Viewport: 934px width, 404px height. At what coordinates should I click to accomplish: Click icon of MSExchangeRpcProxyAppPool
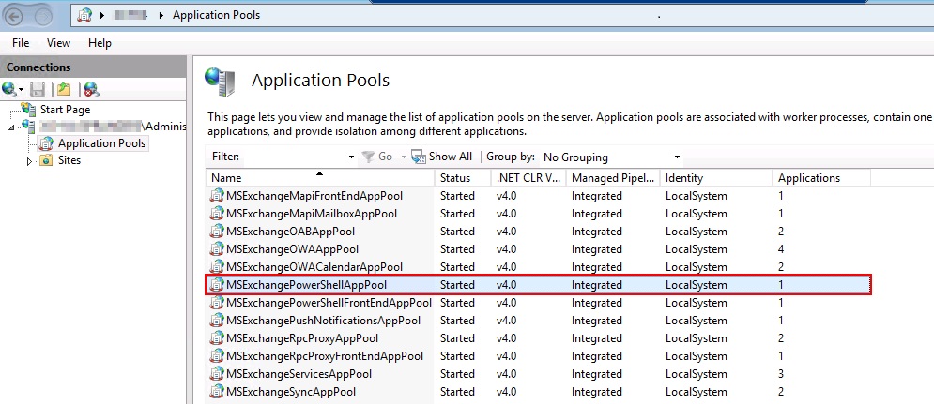point(217,338)
